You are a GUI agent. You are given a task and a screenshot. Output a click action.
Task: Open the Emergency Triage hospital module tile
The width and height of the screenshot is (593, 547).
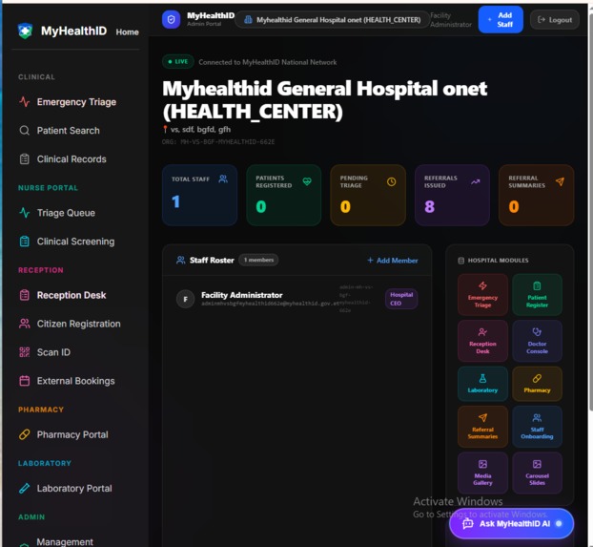[x=482, y=295]
